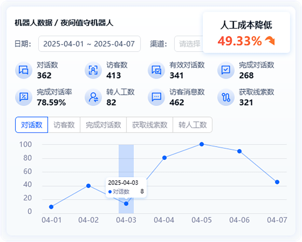Viewport: 302px width, 242px height.
Task: Click the 对话数 chat bubble icon
Action: click(24, 70)
